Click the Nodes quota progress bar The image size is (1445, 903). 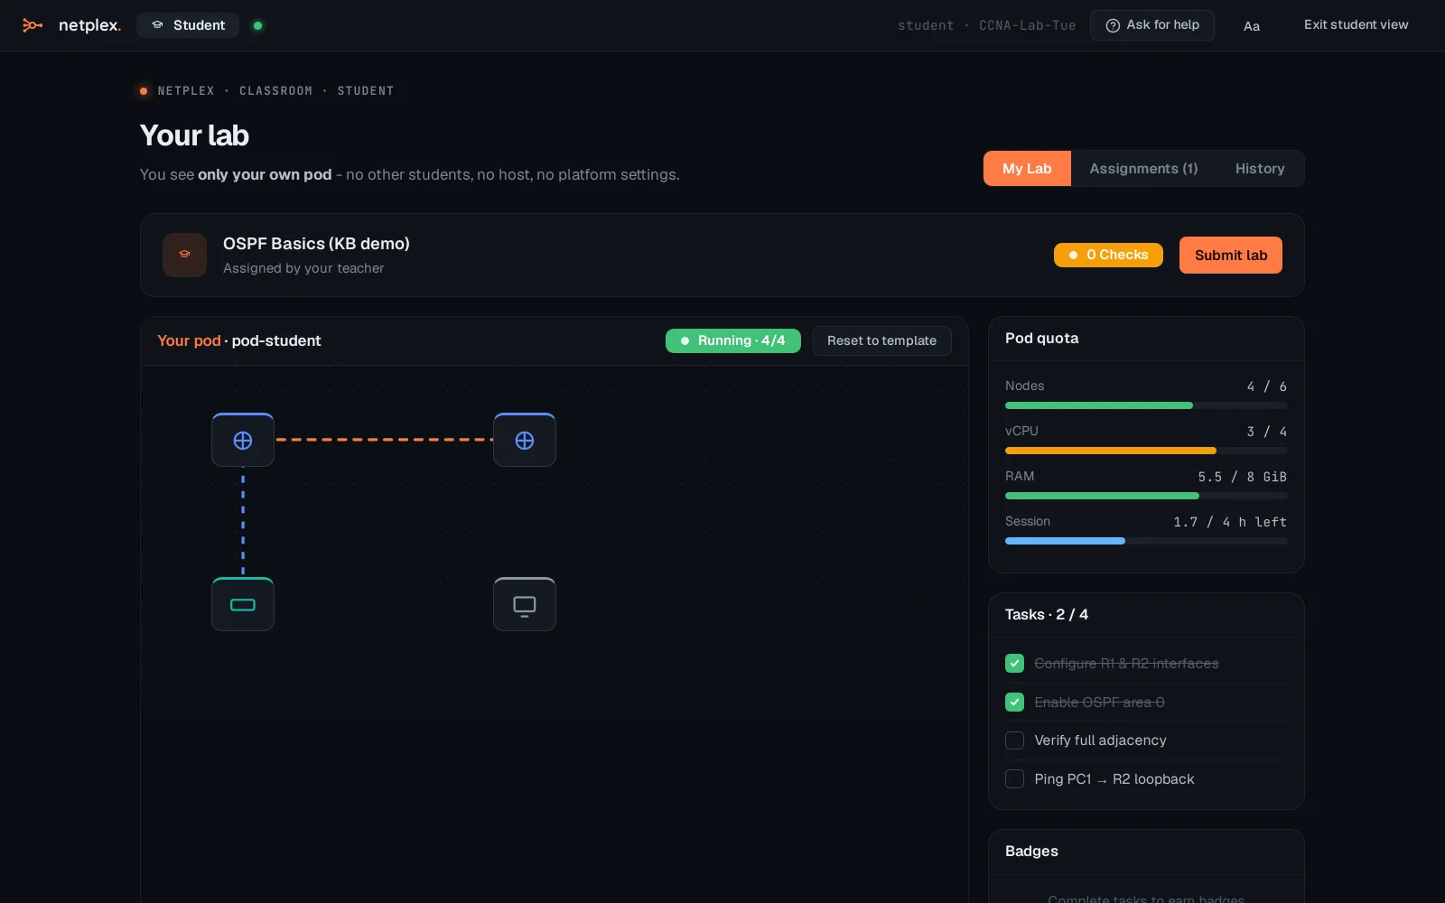pyautogui.click(x=1146, y=405)
